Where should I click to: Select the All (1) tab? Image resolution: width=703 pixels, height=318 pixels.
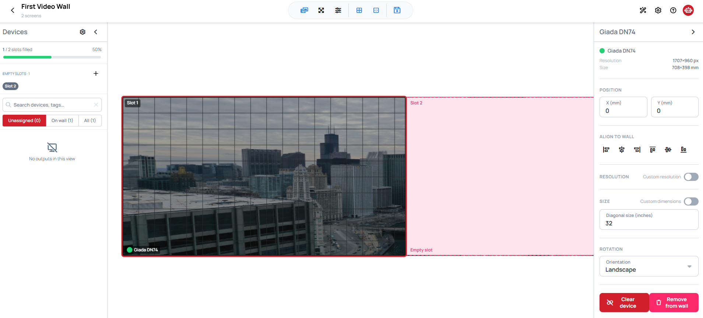point(90,121)
